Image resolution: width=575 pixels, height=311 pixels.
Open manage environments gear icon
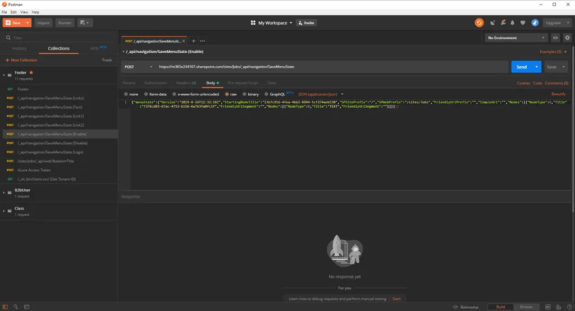(567, 38)
